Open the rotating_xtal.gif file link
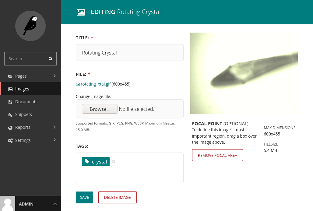 pos(96,84)
